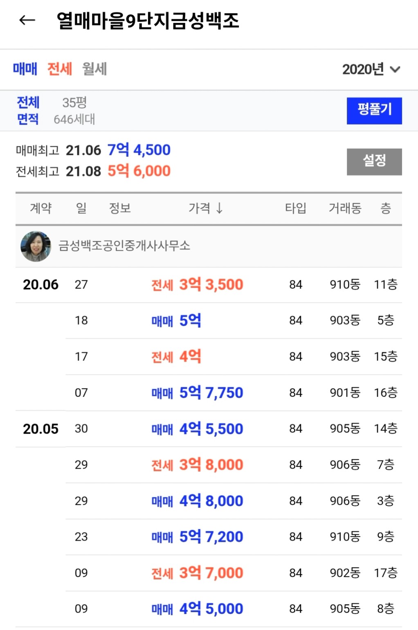This screenshot has width=418, height=630.
Task: Toggle the 매매 filter
Action: click(25, 69)
